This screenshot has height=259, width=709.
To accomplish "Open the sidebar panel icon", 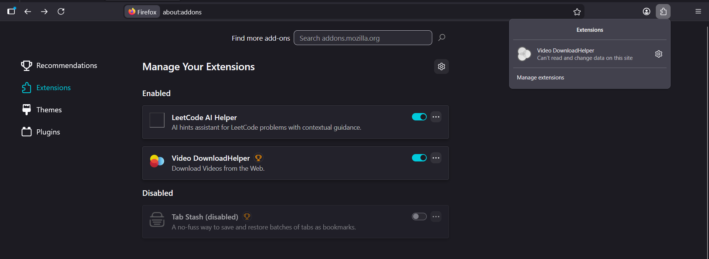I will (11, 11).
